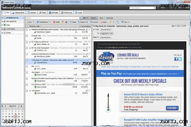The width and height of the screenshot is (191, 127).
Task: Check the FW: BETCHA U DONT checkbox
Action: pyautogui.click(x=27, y=85)
